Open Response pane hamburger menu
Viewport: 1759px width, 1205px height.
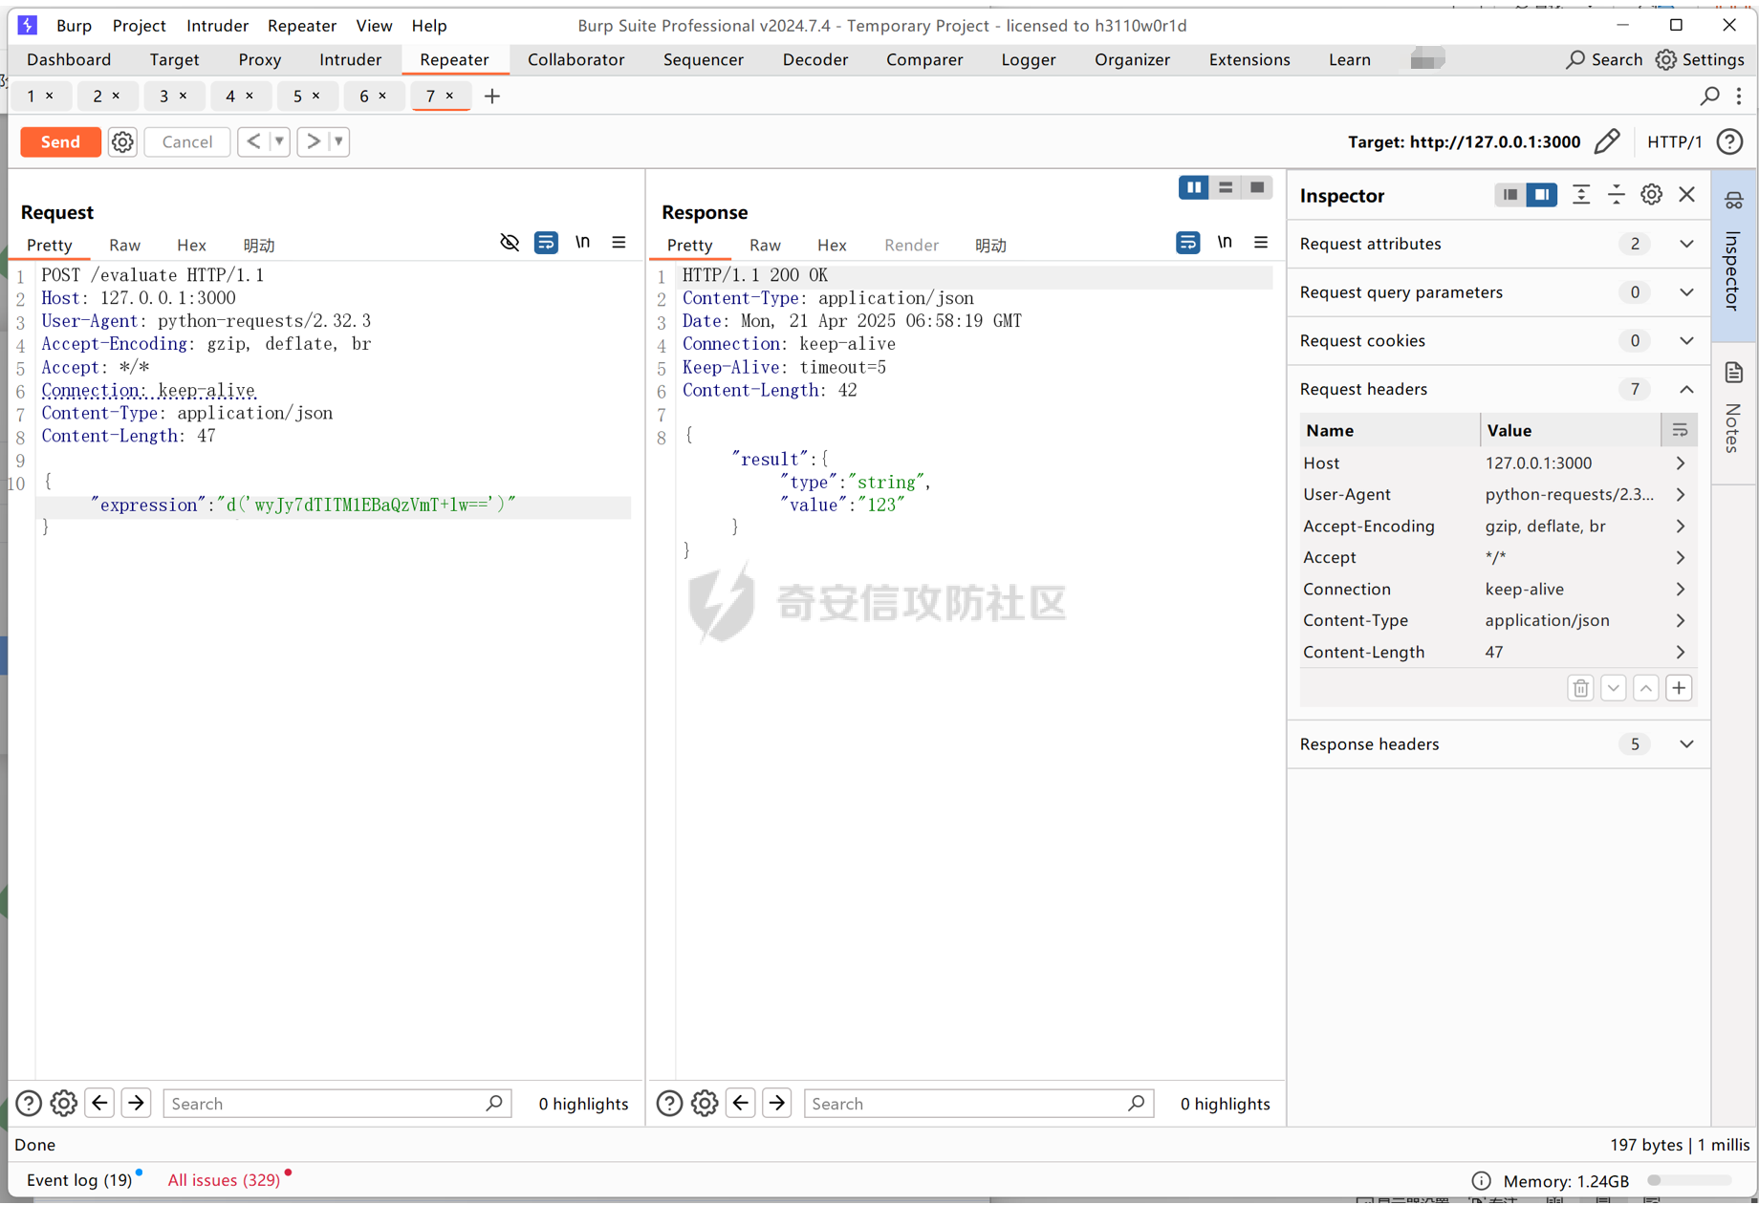[1261, 243]
